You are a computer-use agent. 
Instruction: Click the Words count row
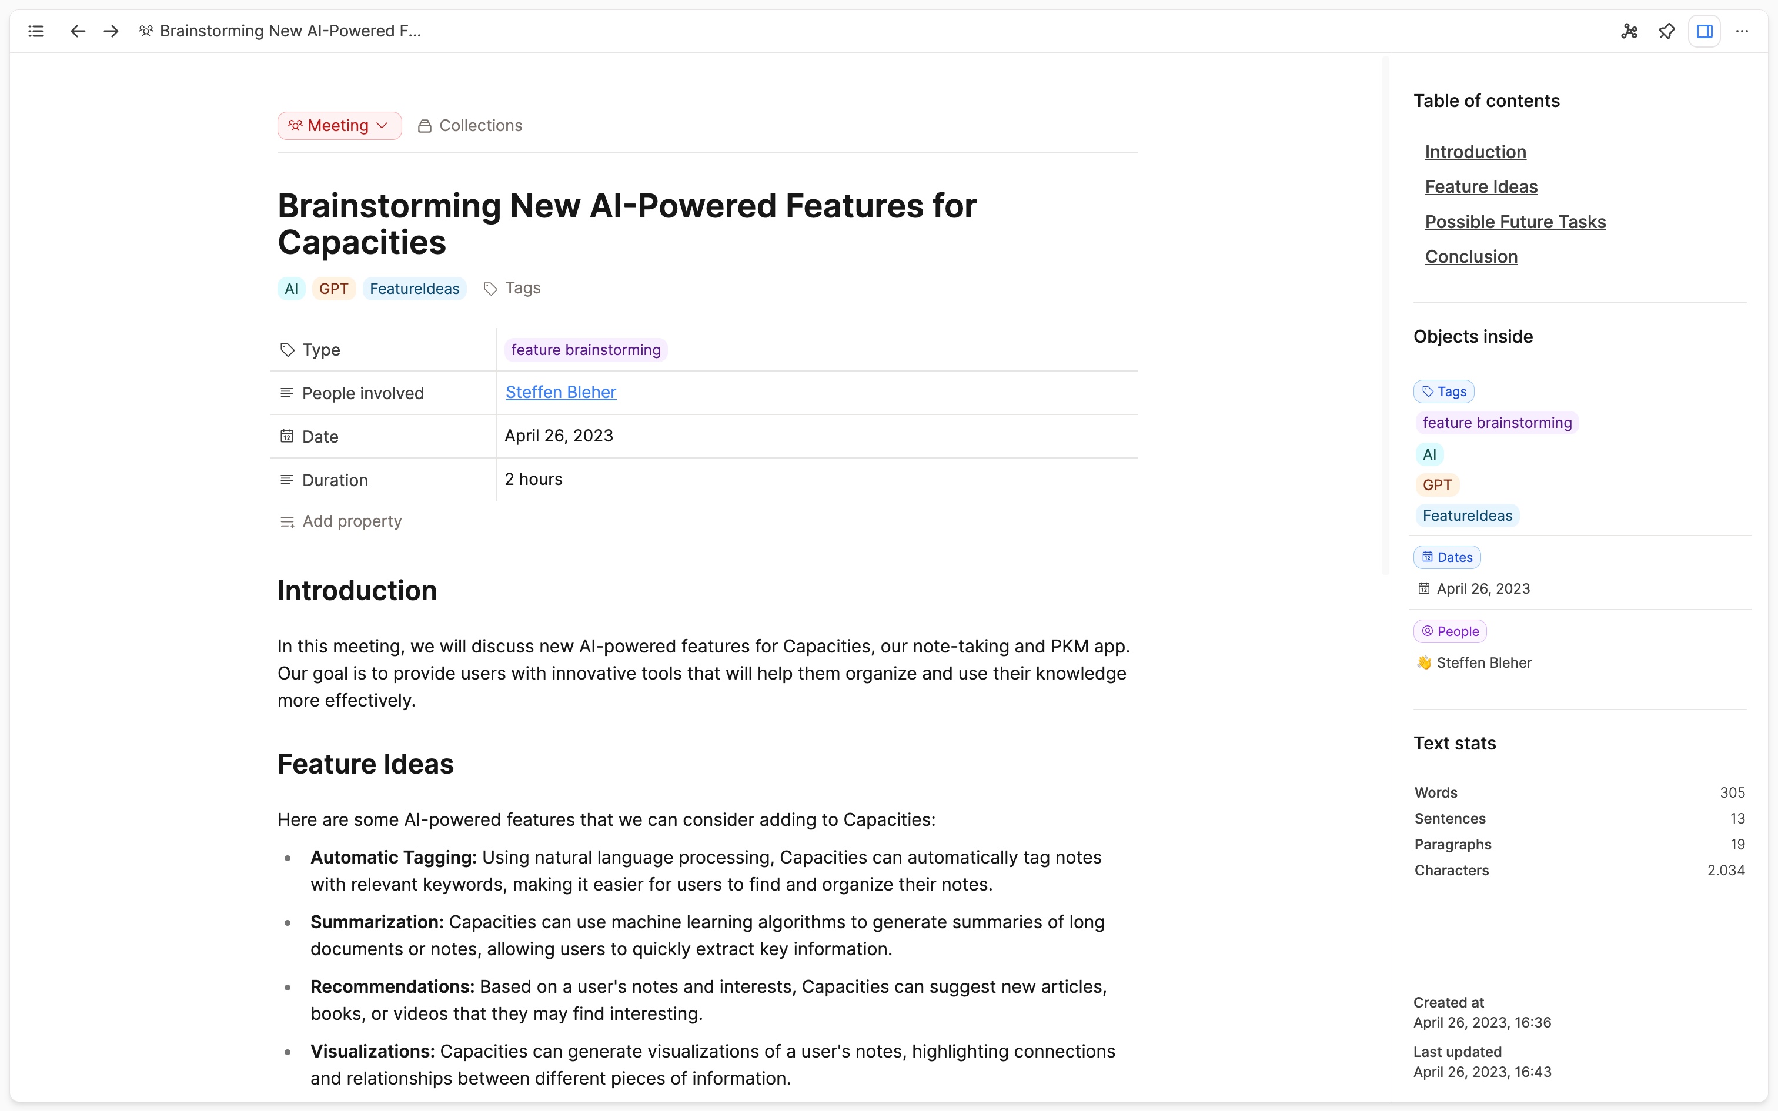(x=1580, y=793)
